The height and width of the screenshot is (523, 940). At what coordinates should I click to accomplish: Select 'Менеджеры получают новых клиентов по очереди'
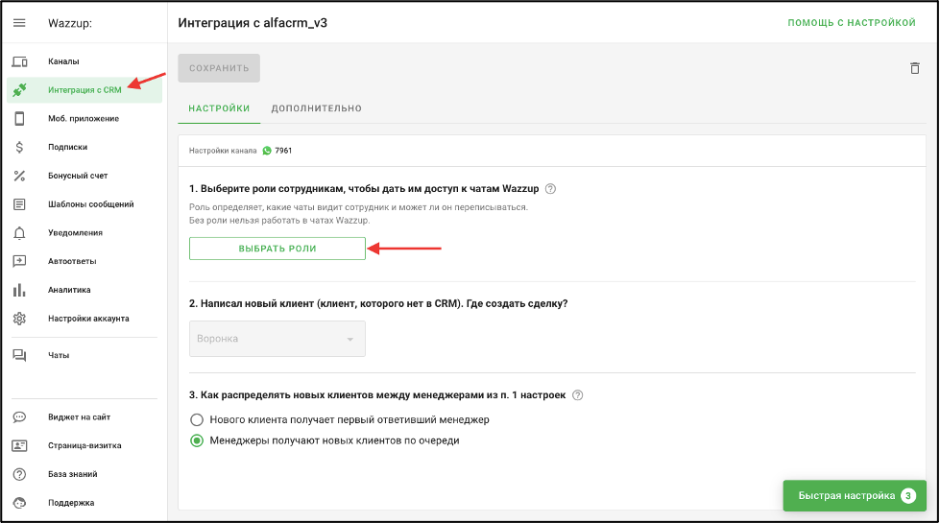325,440
